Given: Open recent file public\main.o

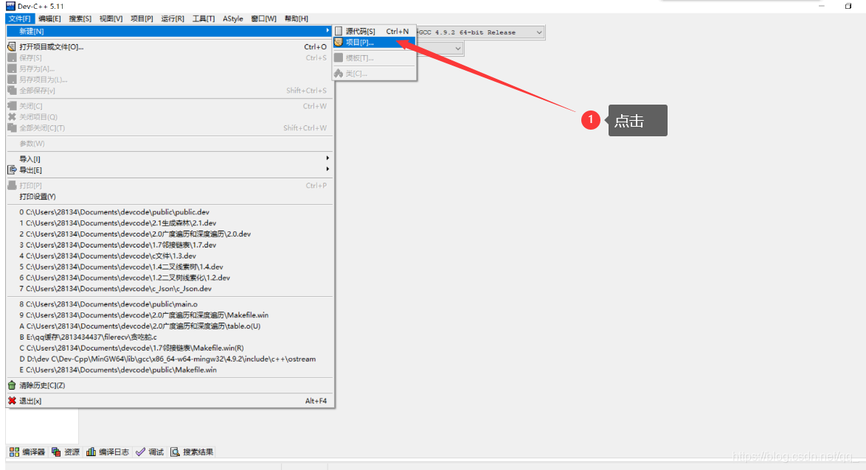Looking at the screenshot, I should (x=169, y=304).
